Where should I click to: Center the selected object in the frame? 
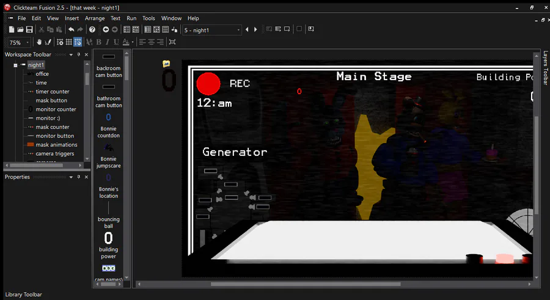172,42
